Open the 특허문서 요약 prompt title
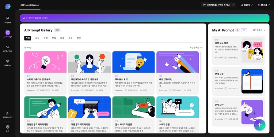This screenshot has height=137, width=274. [x=121, y=79]
